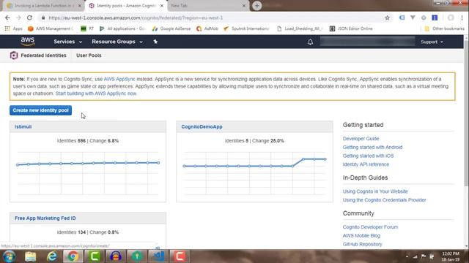This screenshot has height=263, width=469.
Task: Open a new browser tab with plus
Action: 256,6
